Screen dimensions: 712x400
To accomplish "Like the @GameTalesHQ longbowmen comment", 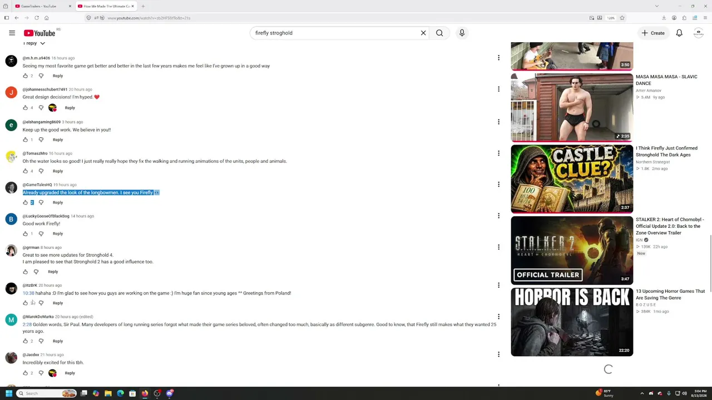I will (x=25, y=202).
